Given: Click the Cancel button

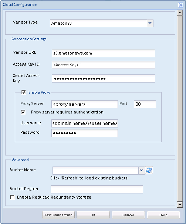Looking at the screenshot, I should [128, 215].
